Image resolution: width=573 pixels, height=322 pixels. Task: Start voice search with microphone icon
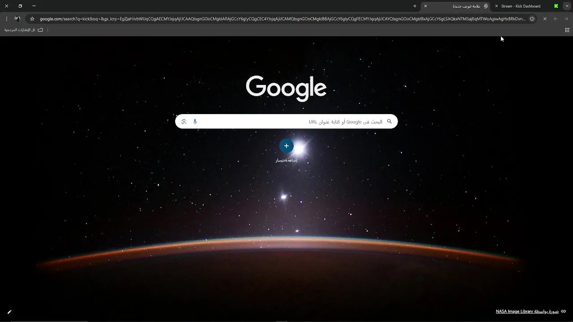[x=195, y=121]
